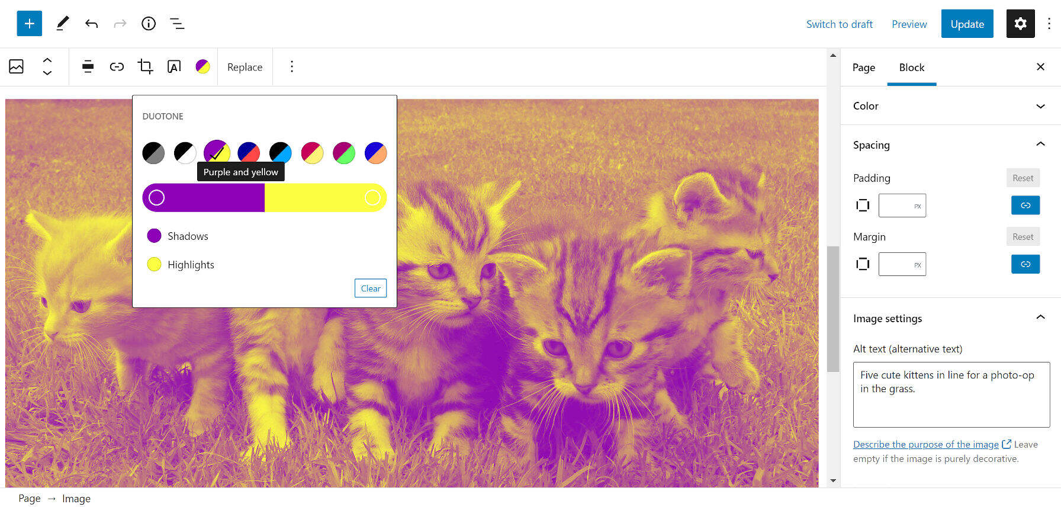1061x507 pixels.
Task: Switch to the Page tab
Action: click(864, 68)
